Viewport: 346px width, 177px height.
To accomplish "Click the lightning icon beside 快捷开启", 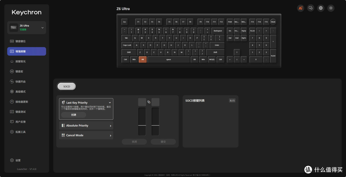I will pos(12,81).
